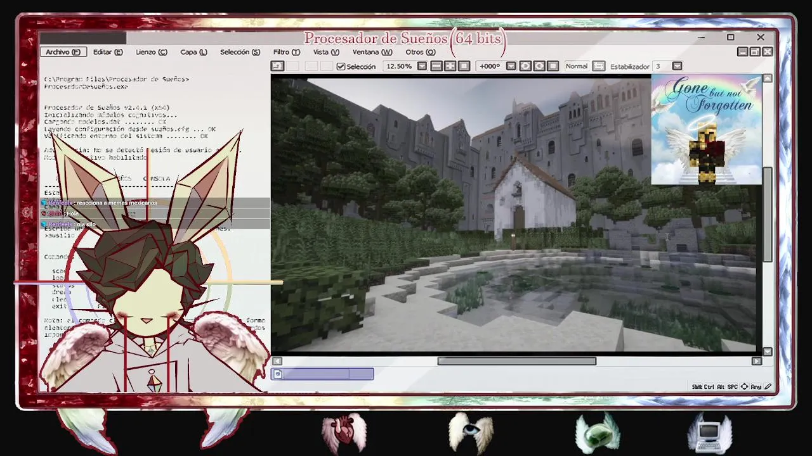Restore the inner canvas sub-window
Screen dimensions: 812x456
click(755, 52)
